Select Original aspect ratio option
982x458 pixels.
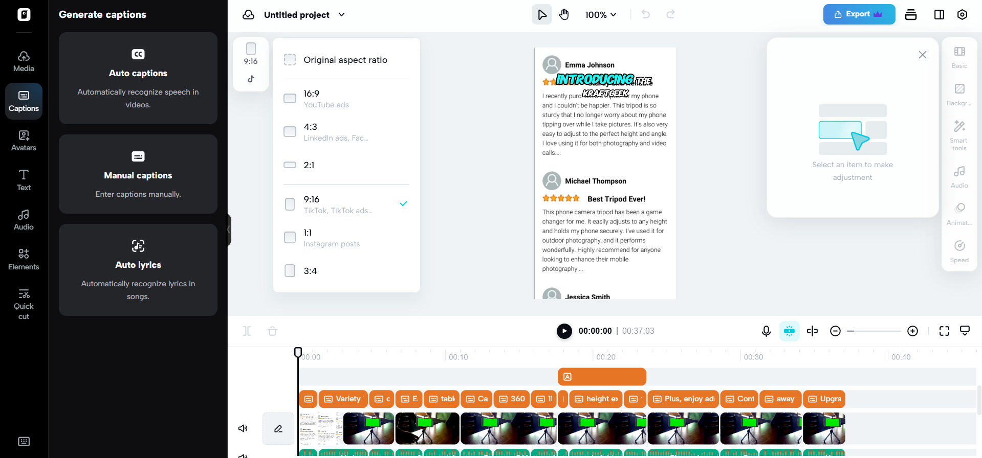point(346,60)
